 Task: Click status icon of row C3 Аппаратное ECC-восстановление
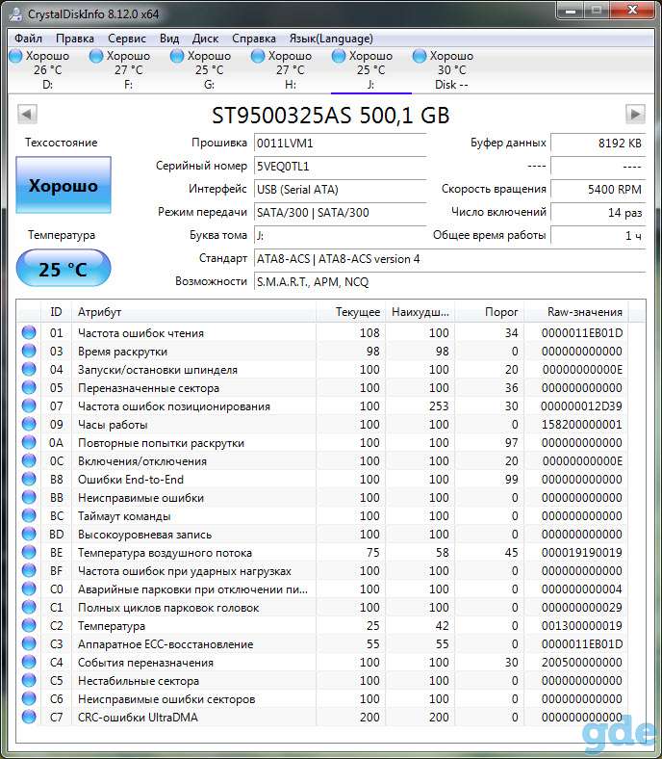(29, 643)
